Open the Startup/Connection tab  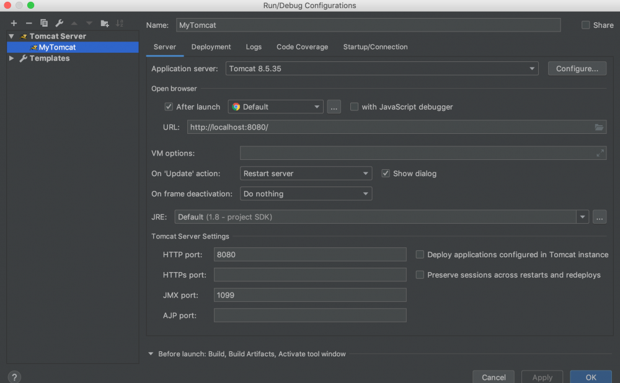pos(375,47)
